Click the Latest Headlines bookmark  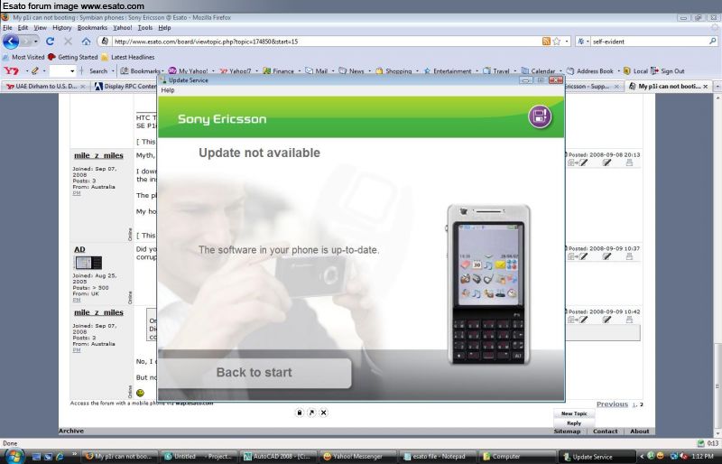click(x=128, y=57)
